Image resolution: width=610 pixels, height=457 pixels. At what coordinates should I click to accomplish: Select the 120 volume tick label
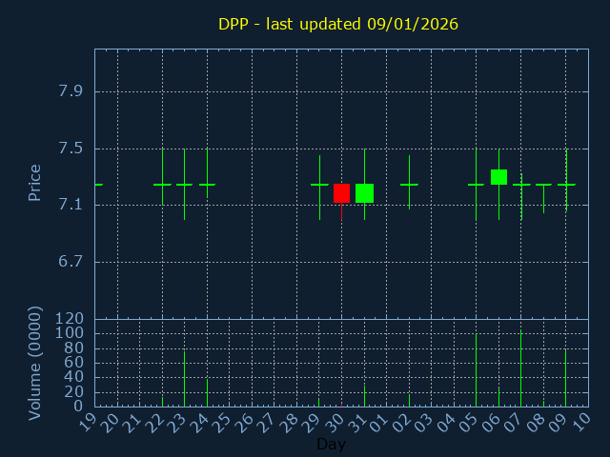71,319
